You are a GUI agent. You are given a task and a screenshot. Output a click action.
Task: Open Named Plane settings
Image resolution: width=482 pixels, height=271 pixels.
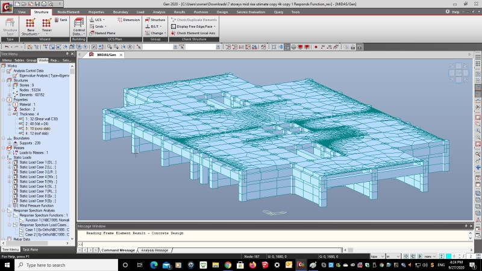(102, 33)
